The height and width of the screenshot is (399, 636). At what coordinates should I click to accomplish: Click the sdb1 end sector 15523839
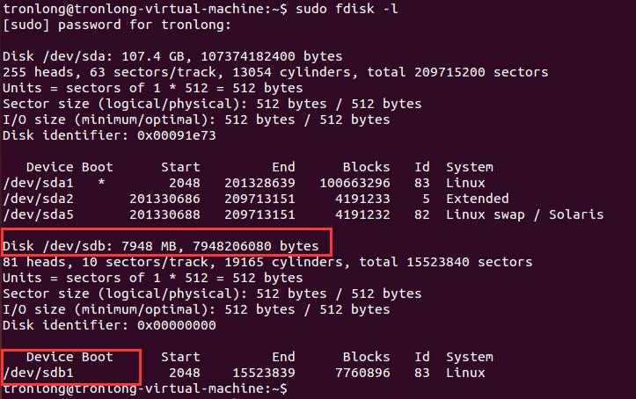(264, 373)
